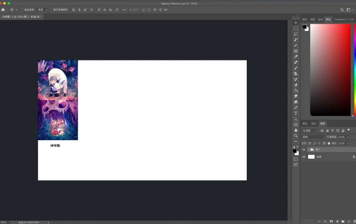The height and width of the screenshot is (224, 356).
Task: Switch to the 图层 Layers tab
Action: point(322,124)
